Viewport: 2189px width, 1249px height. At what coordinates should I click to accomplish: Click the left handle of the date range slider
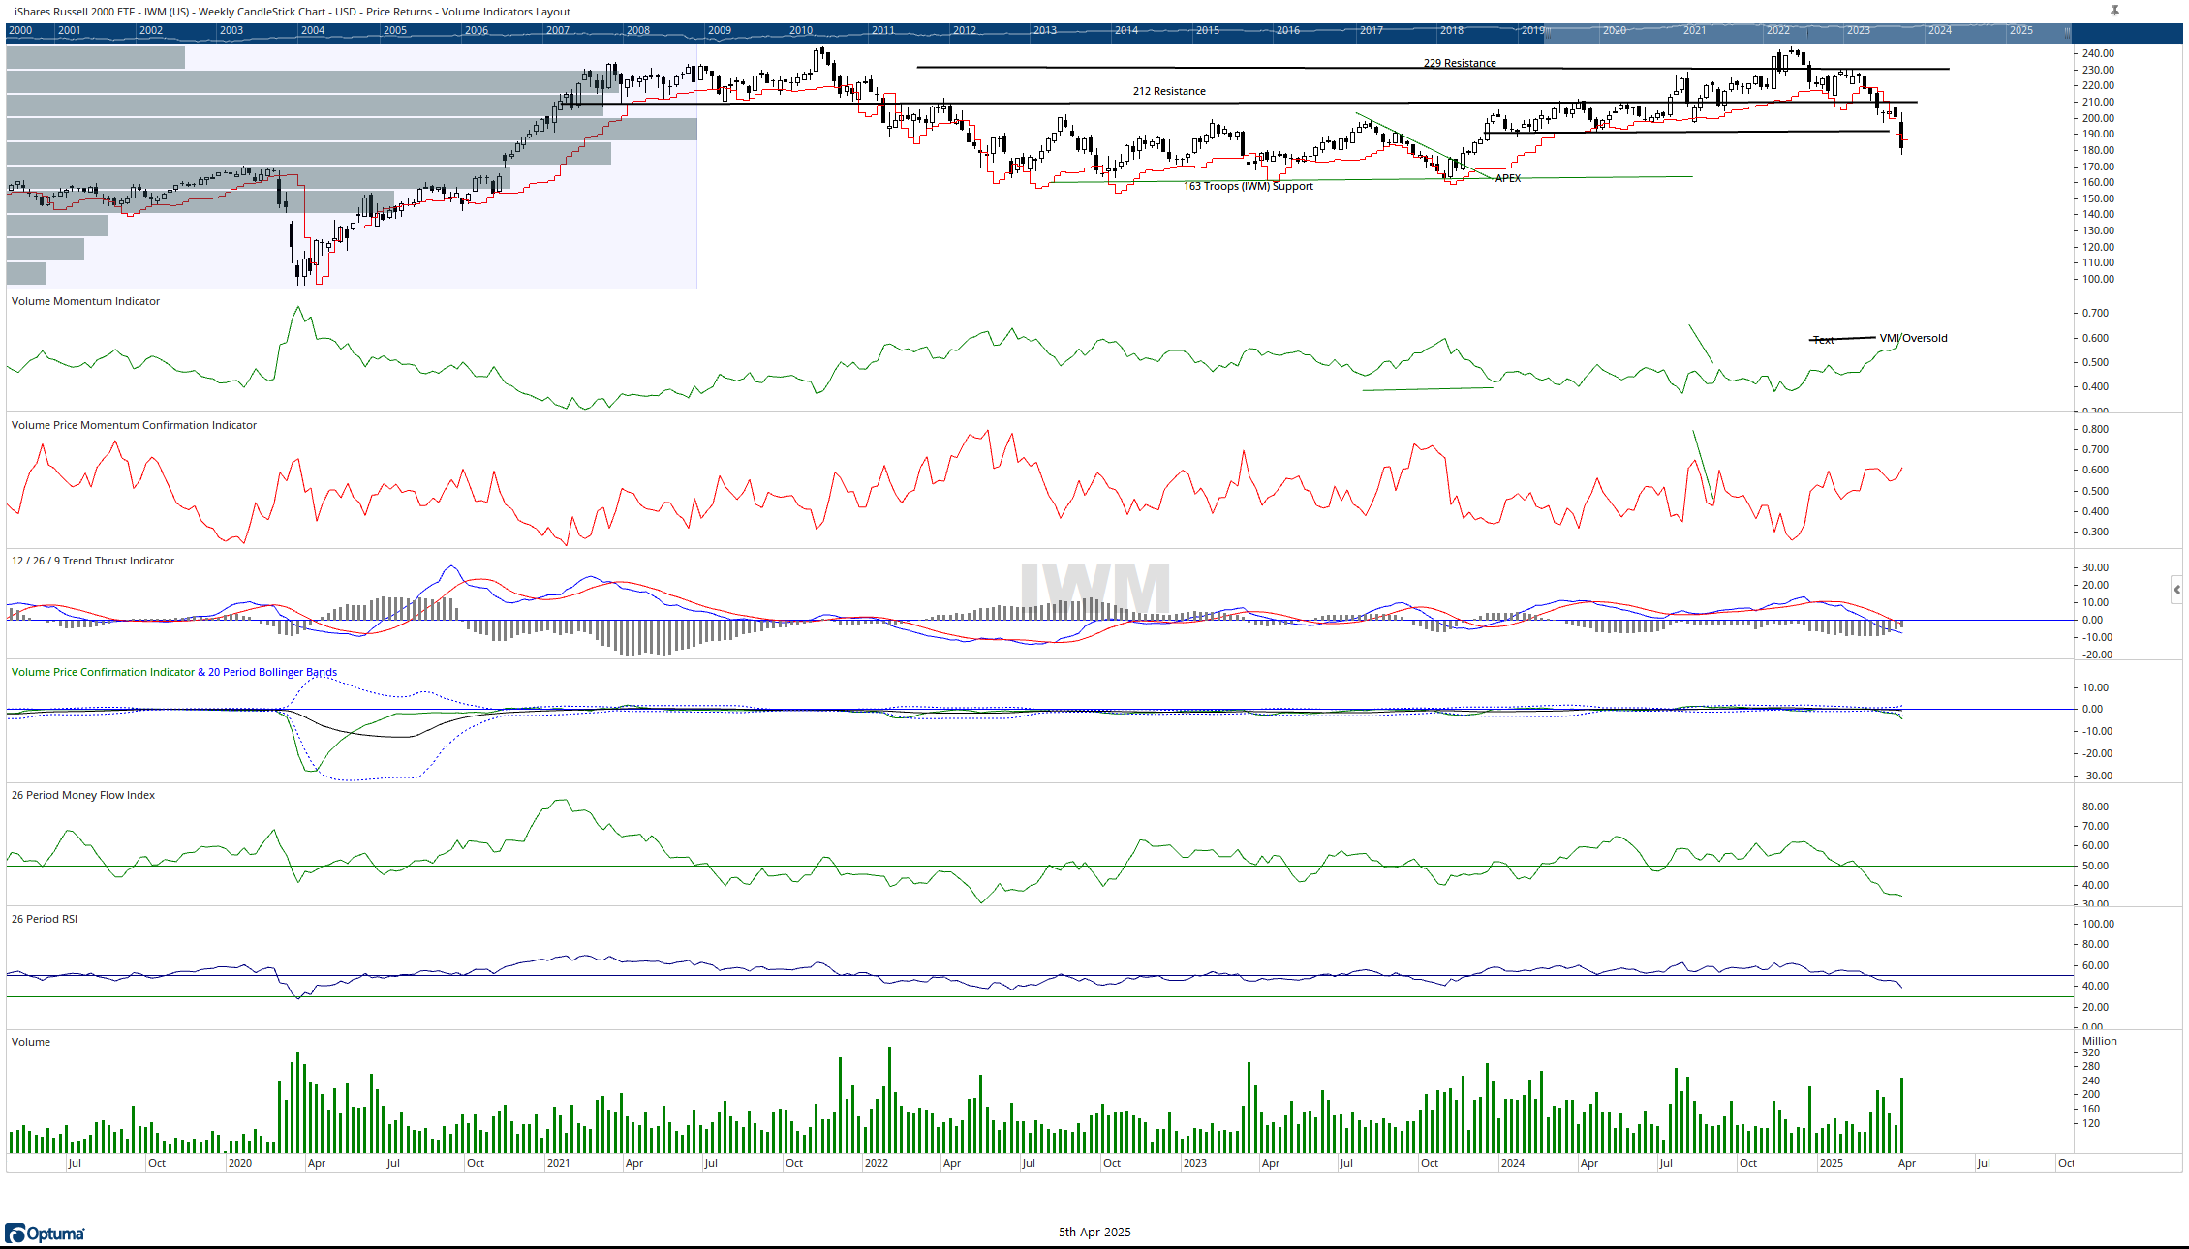coord(1547,32)
